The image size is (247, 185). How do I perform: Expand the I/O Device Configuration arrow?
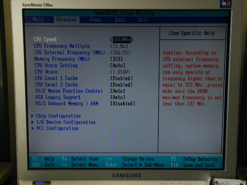32,122
